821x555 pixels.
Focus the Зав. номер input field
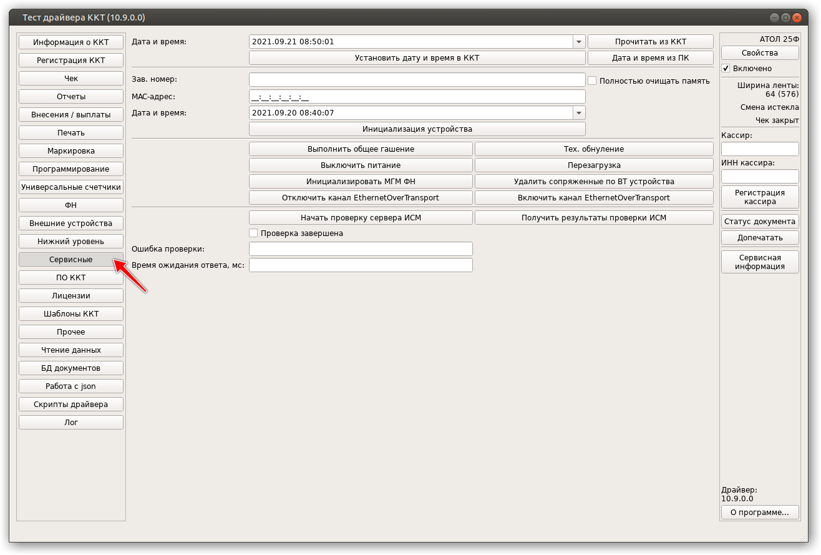417,80
